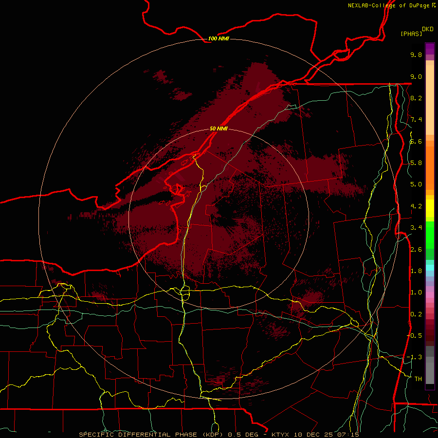Pick the pink segment of the color bar near 1.0
Screen dimensions: 438x438
430,295
